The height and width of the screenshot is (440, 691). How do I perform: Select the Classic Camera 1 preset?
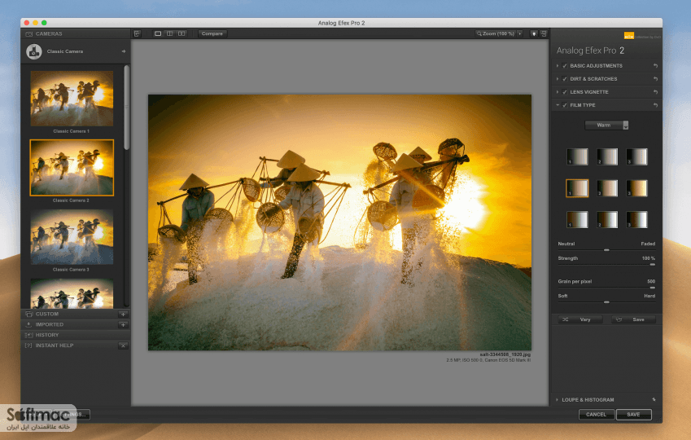point(72,98)
